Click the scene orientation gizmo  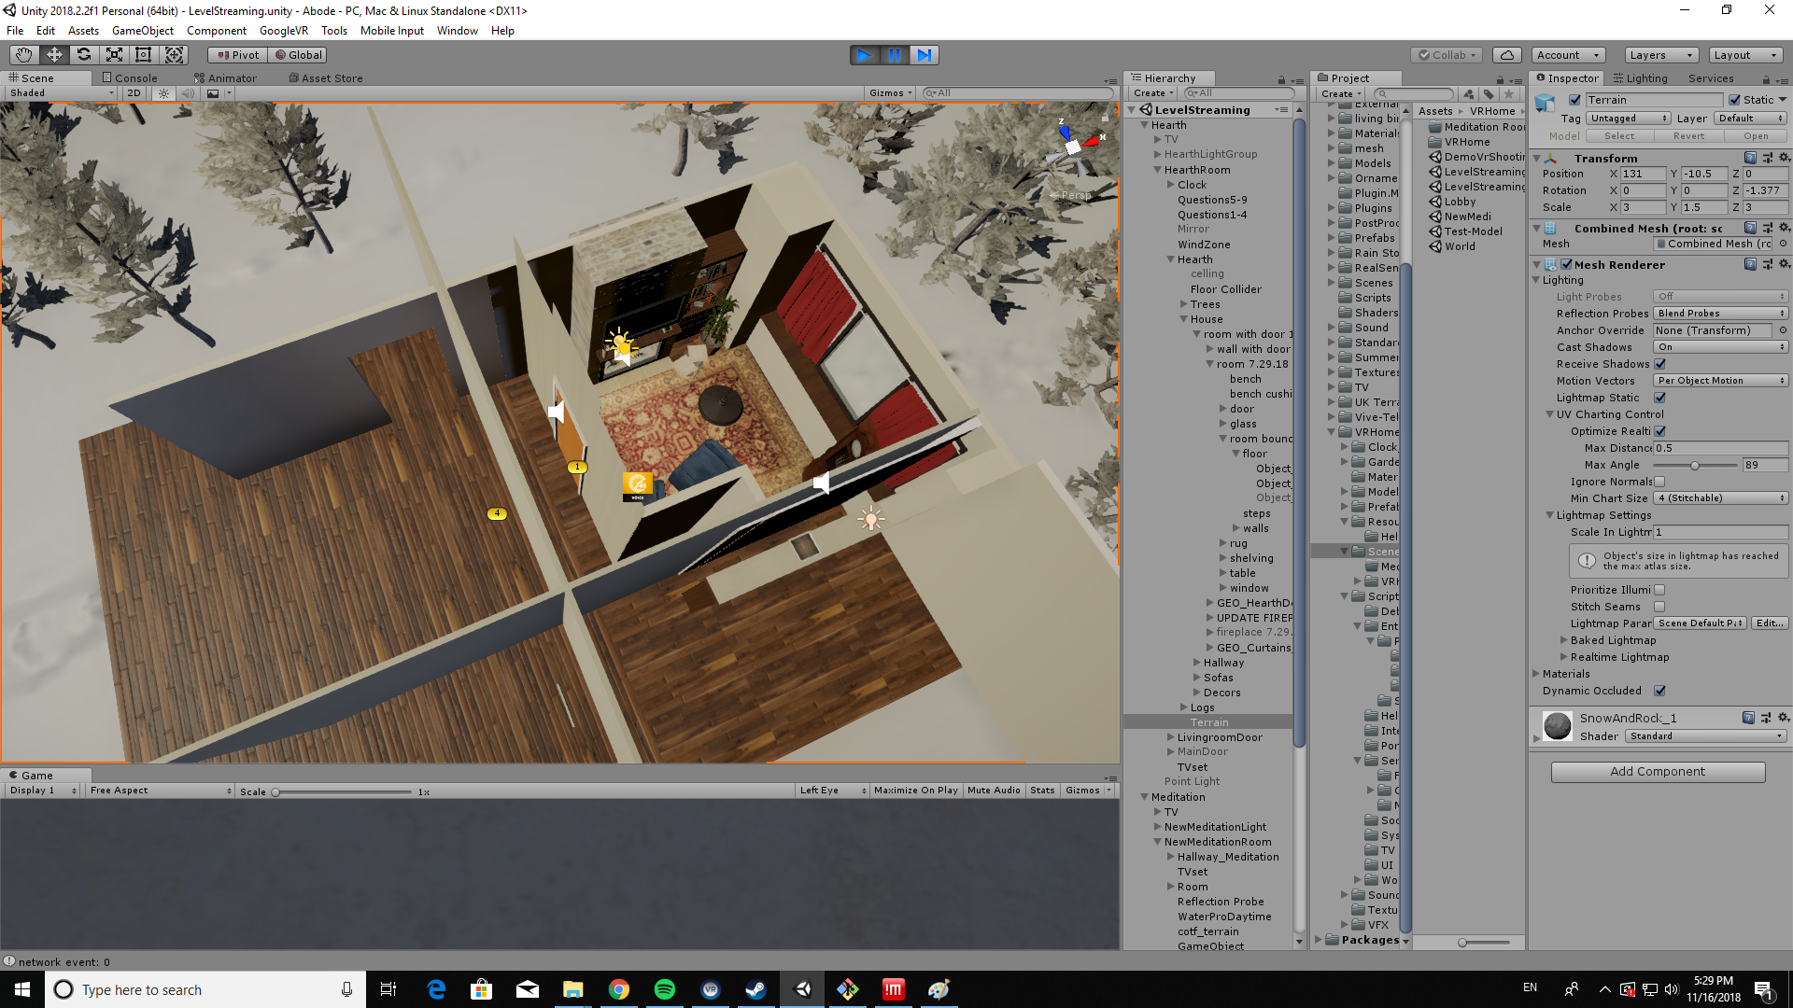(1074, 146)
